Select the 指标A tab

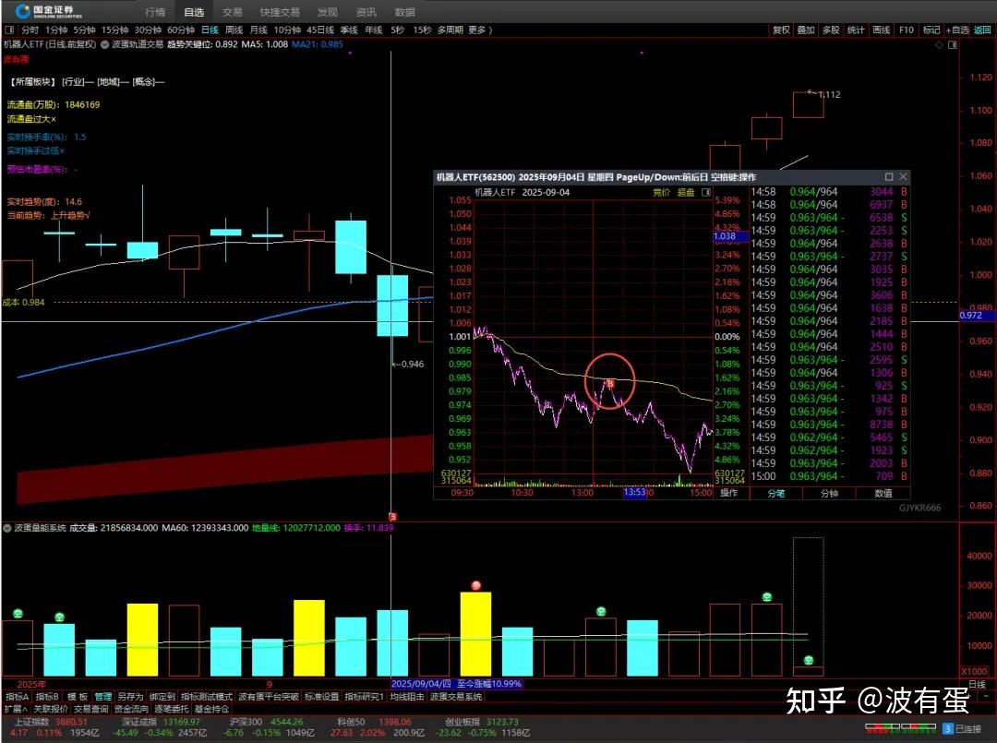pyautogui.click(x=18, y=697)
